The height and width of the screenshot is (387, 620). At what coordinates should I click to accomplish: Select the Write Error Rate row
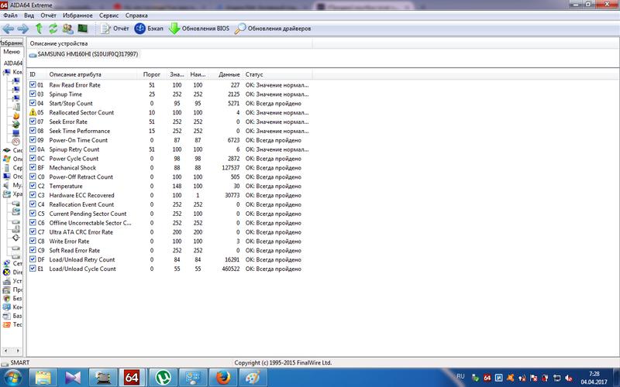[169, 241]
